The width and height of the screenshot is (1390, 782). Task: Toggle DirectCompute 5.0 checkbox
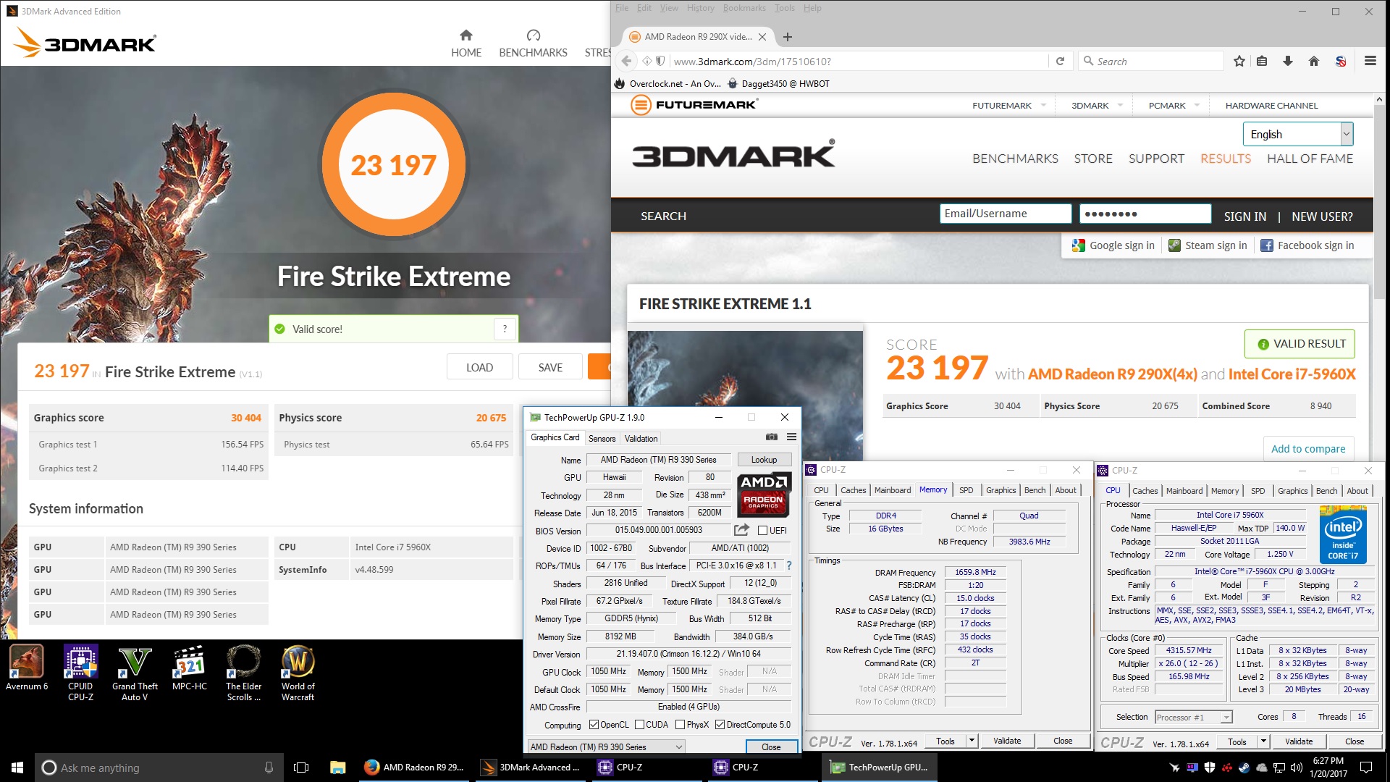(720, 725)
